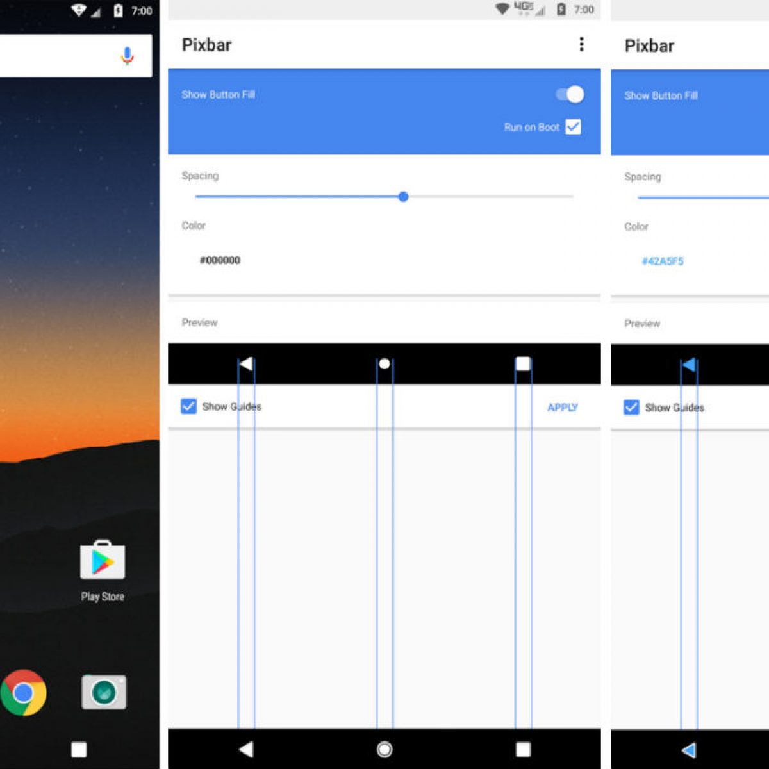The width and height of the screenshot is (769, 769).
Task: Open the #42A5F5 color value
Action: pos(663,261)
